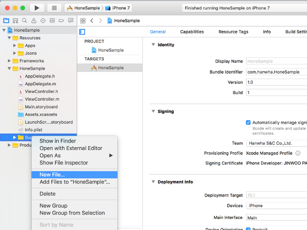
Task: Choose Add Files to "HoneSample"...
Action: pyautogui.click(x=74, y=182)
